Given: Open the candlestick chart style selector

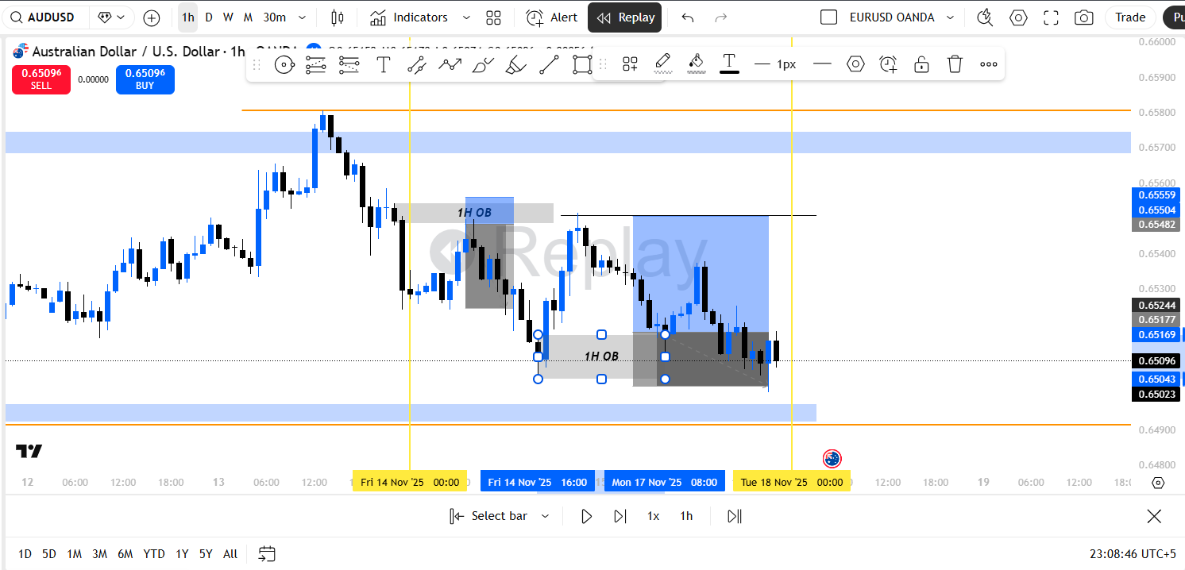Looking at the screenshot, I should [338, 17].
